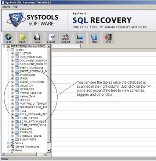Viewport: 156px width, 161px height.
Task: Click the Exit door icon
Action: pos(108,38)
